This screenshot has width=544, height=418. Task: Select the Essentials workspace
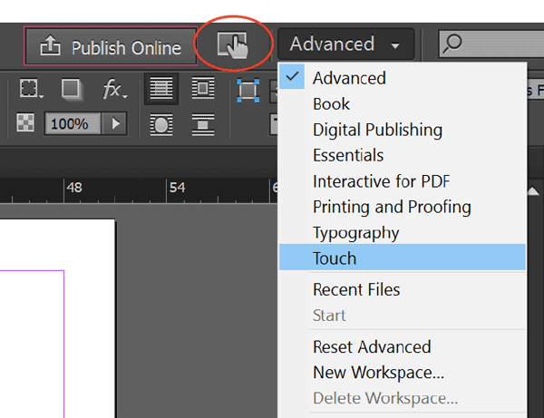coord(403,155)
